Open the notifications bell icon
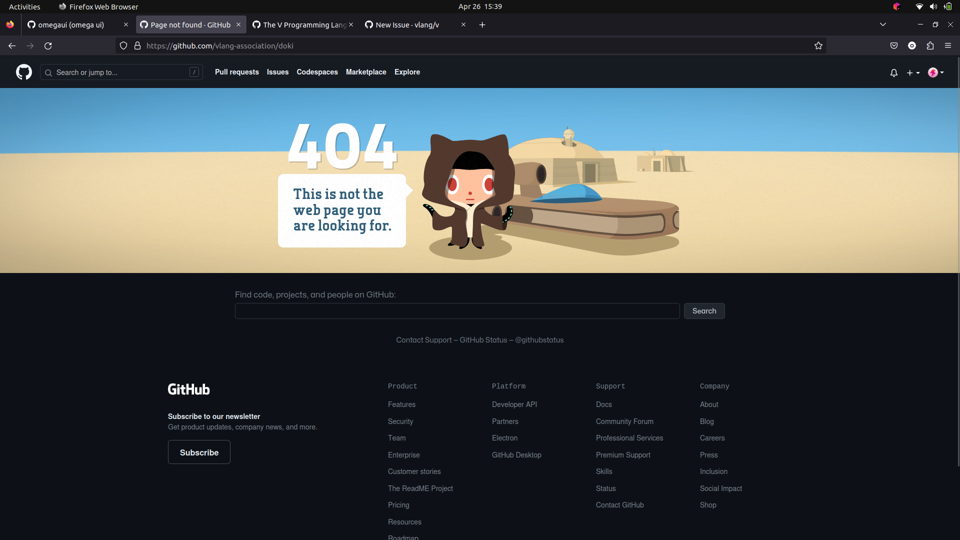Viewport: 960px width, 540px height. point(893,72)
